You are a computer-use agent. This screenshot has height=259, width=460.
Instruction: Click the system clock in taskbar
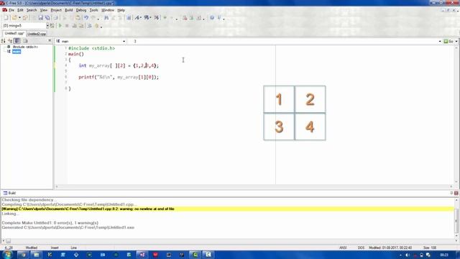[444, 255]
